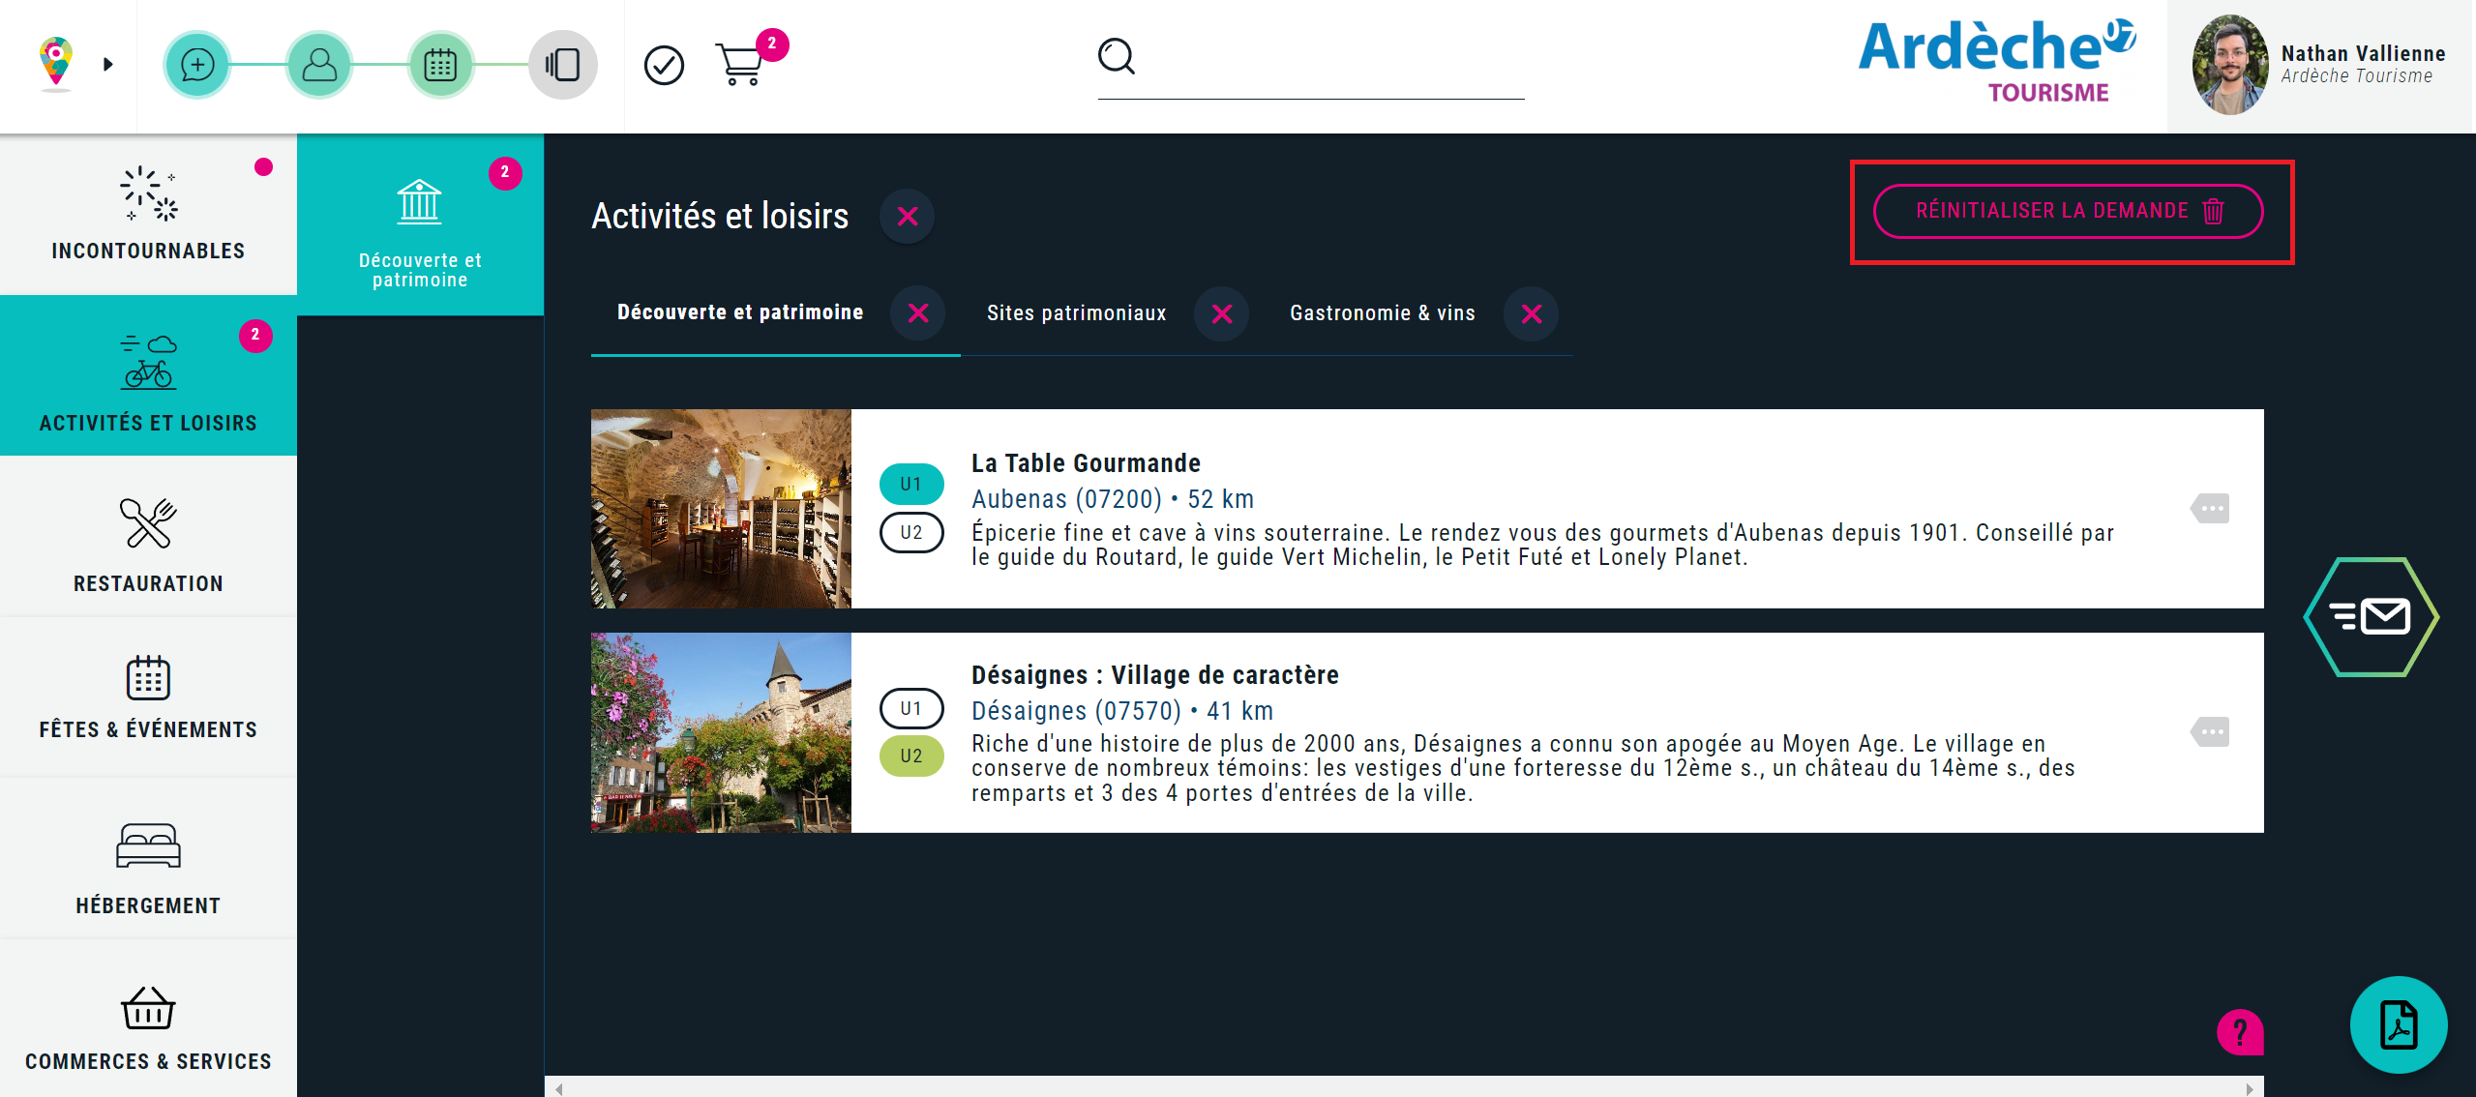
Task: Select the Restauration category in sidebar
Action: (x=147, y=542)
